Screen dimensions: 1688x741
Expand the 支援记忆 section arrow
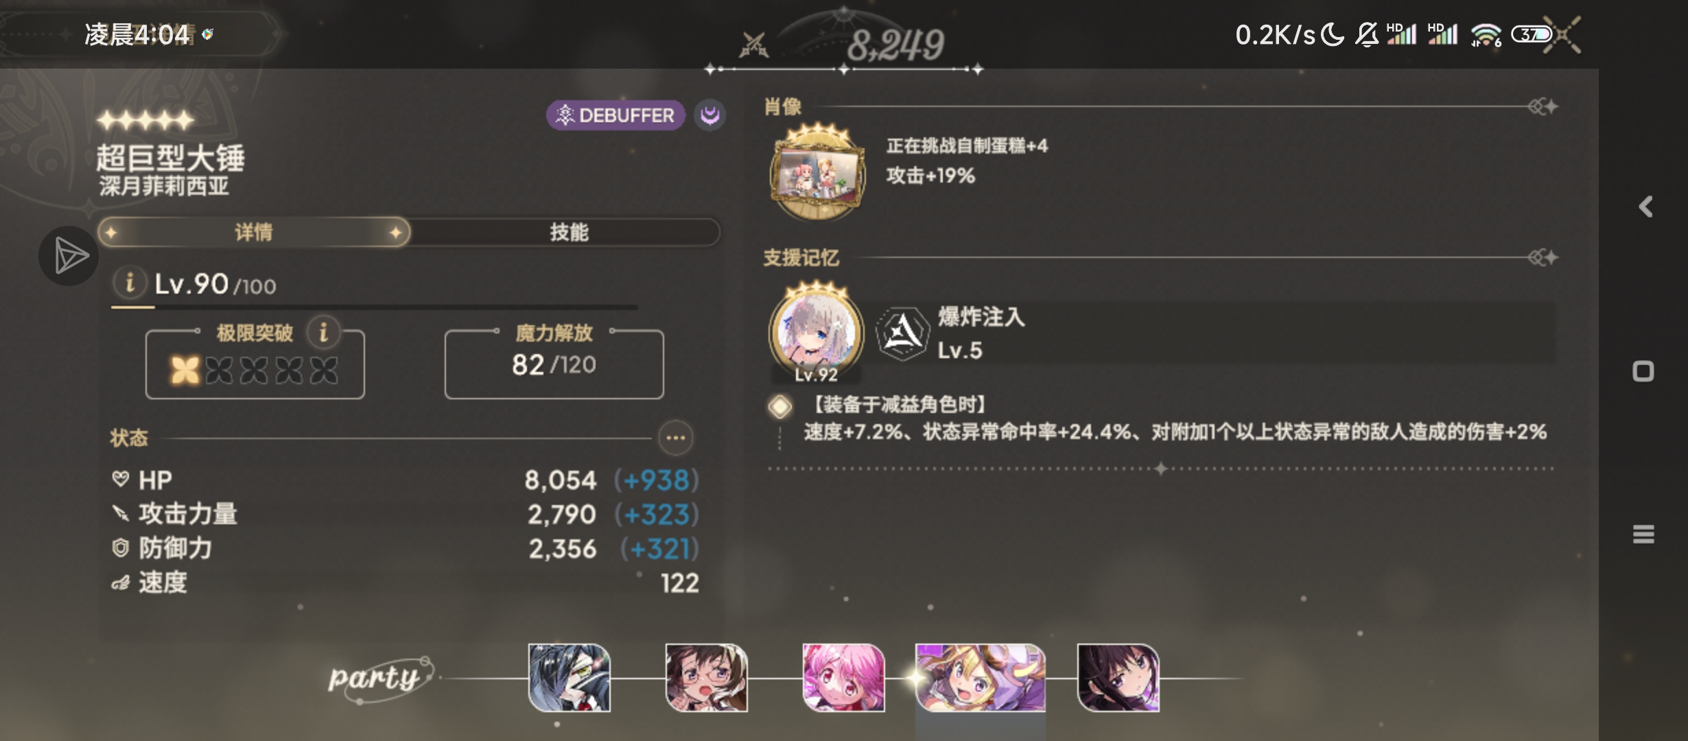point(1543,257)
